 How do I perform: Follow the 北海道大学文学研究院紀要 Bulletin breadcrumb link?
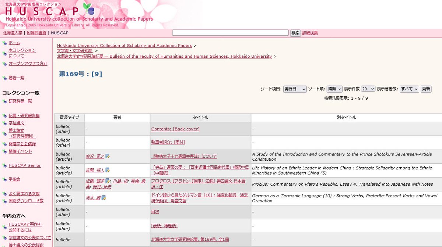164,56
